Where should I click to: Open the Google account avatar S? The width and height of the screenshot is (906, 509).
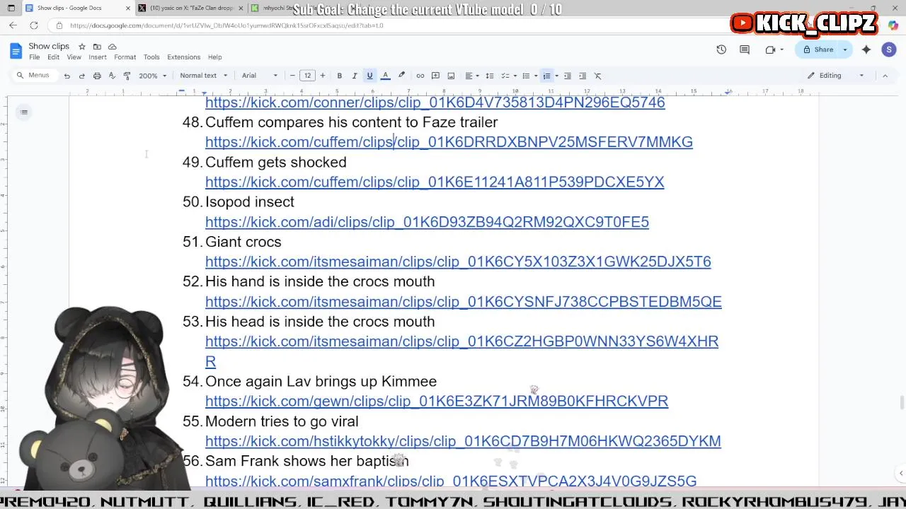click(889, 49)
